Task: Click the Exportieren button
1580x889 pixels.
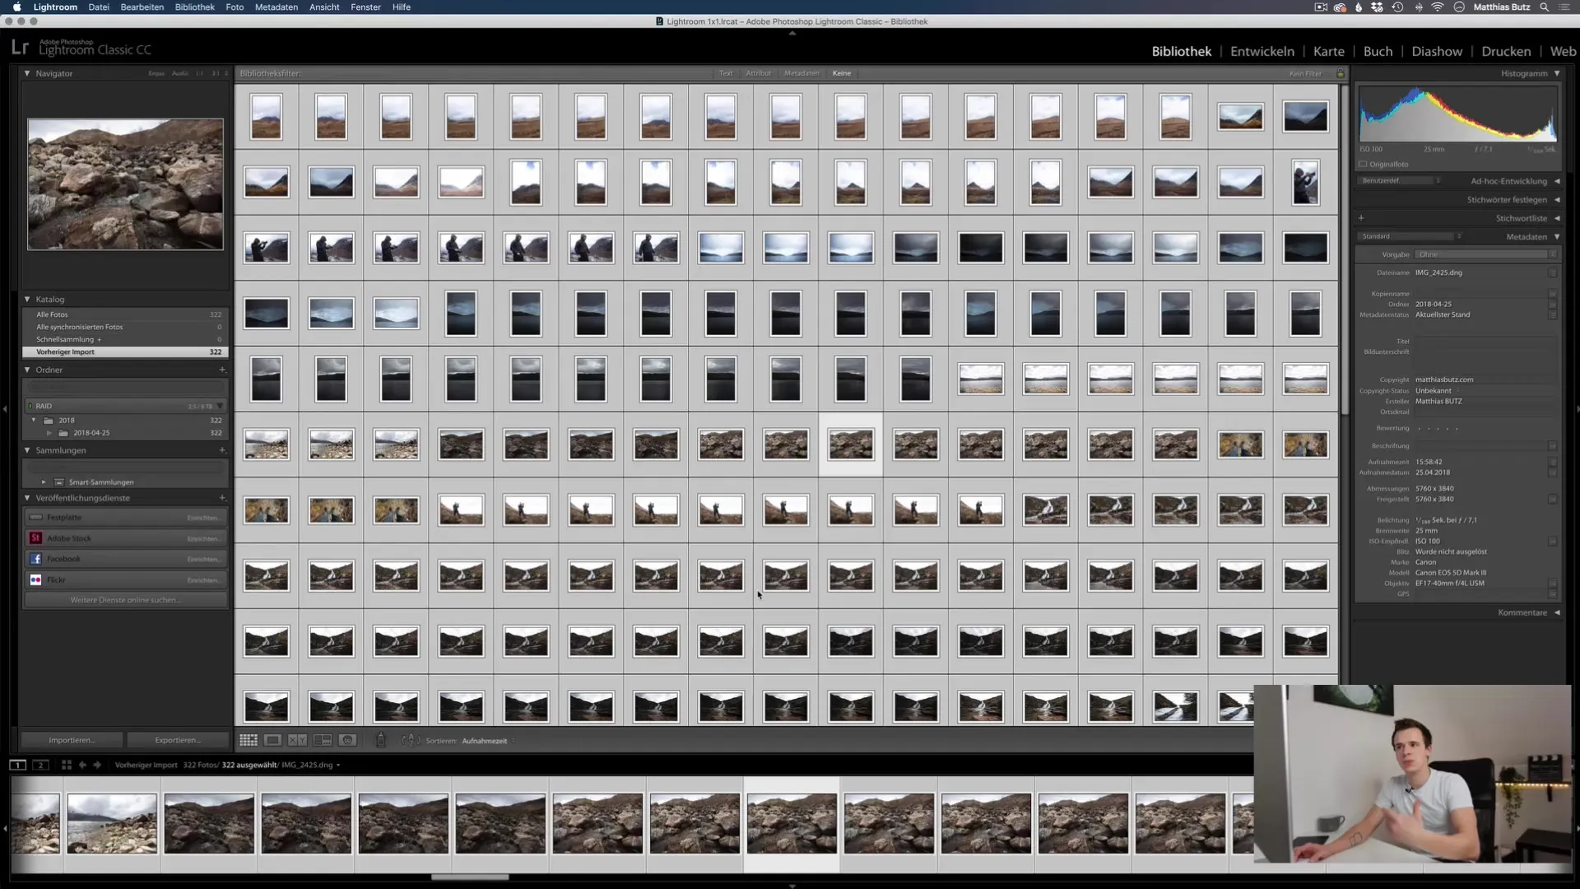Action: (178, 740)
